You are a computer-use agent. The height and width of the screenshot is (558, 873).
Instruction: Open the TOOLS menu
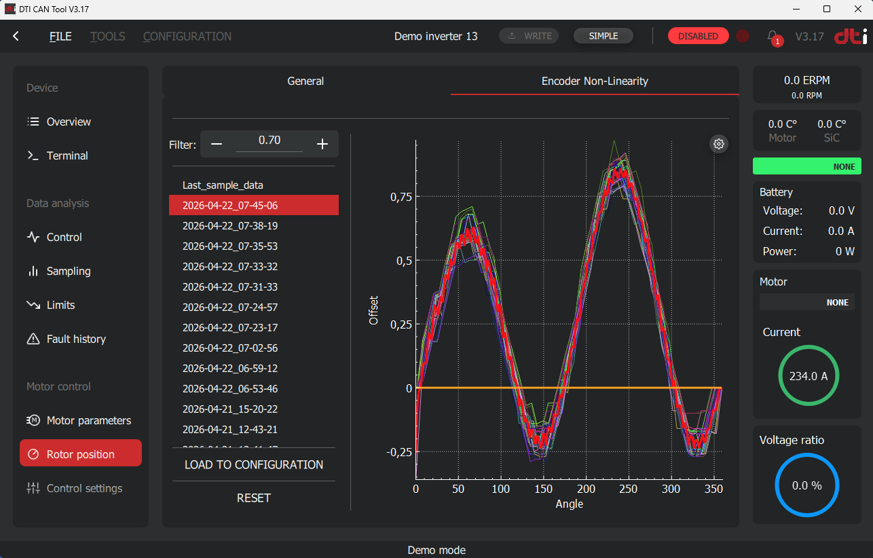pos(108,37)
